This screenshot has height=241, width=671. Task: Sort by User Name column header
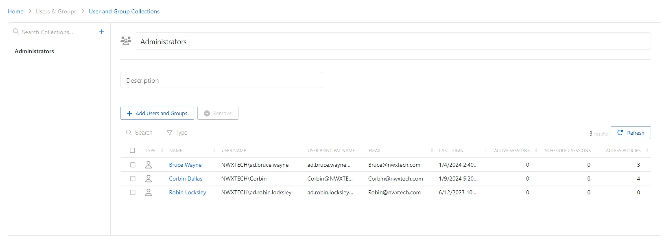234,151
